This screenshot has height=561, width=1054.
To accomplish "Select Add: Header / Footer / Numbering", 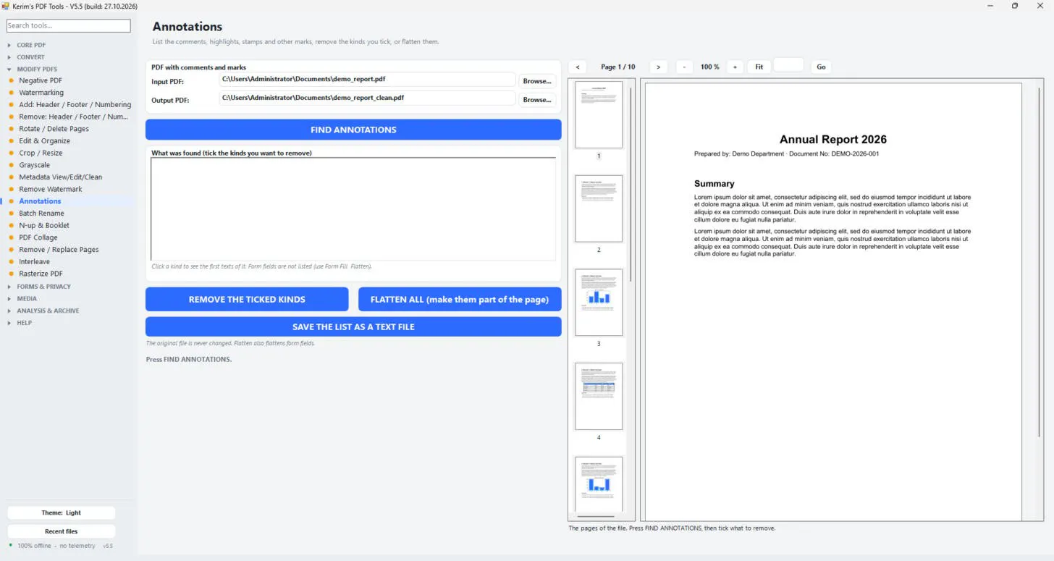I will [x=75, y=105].
